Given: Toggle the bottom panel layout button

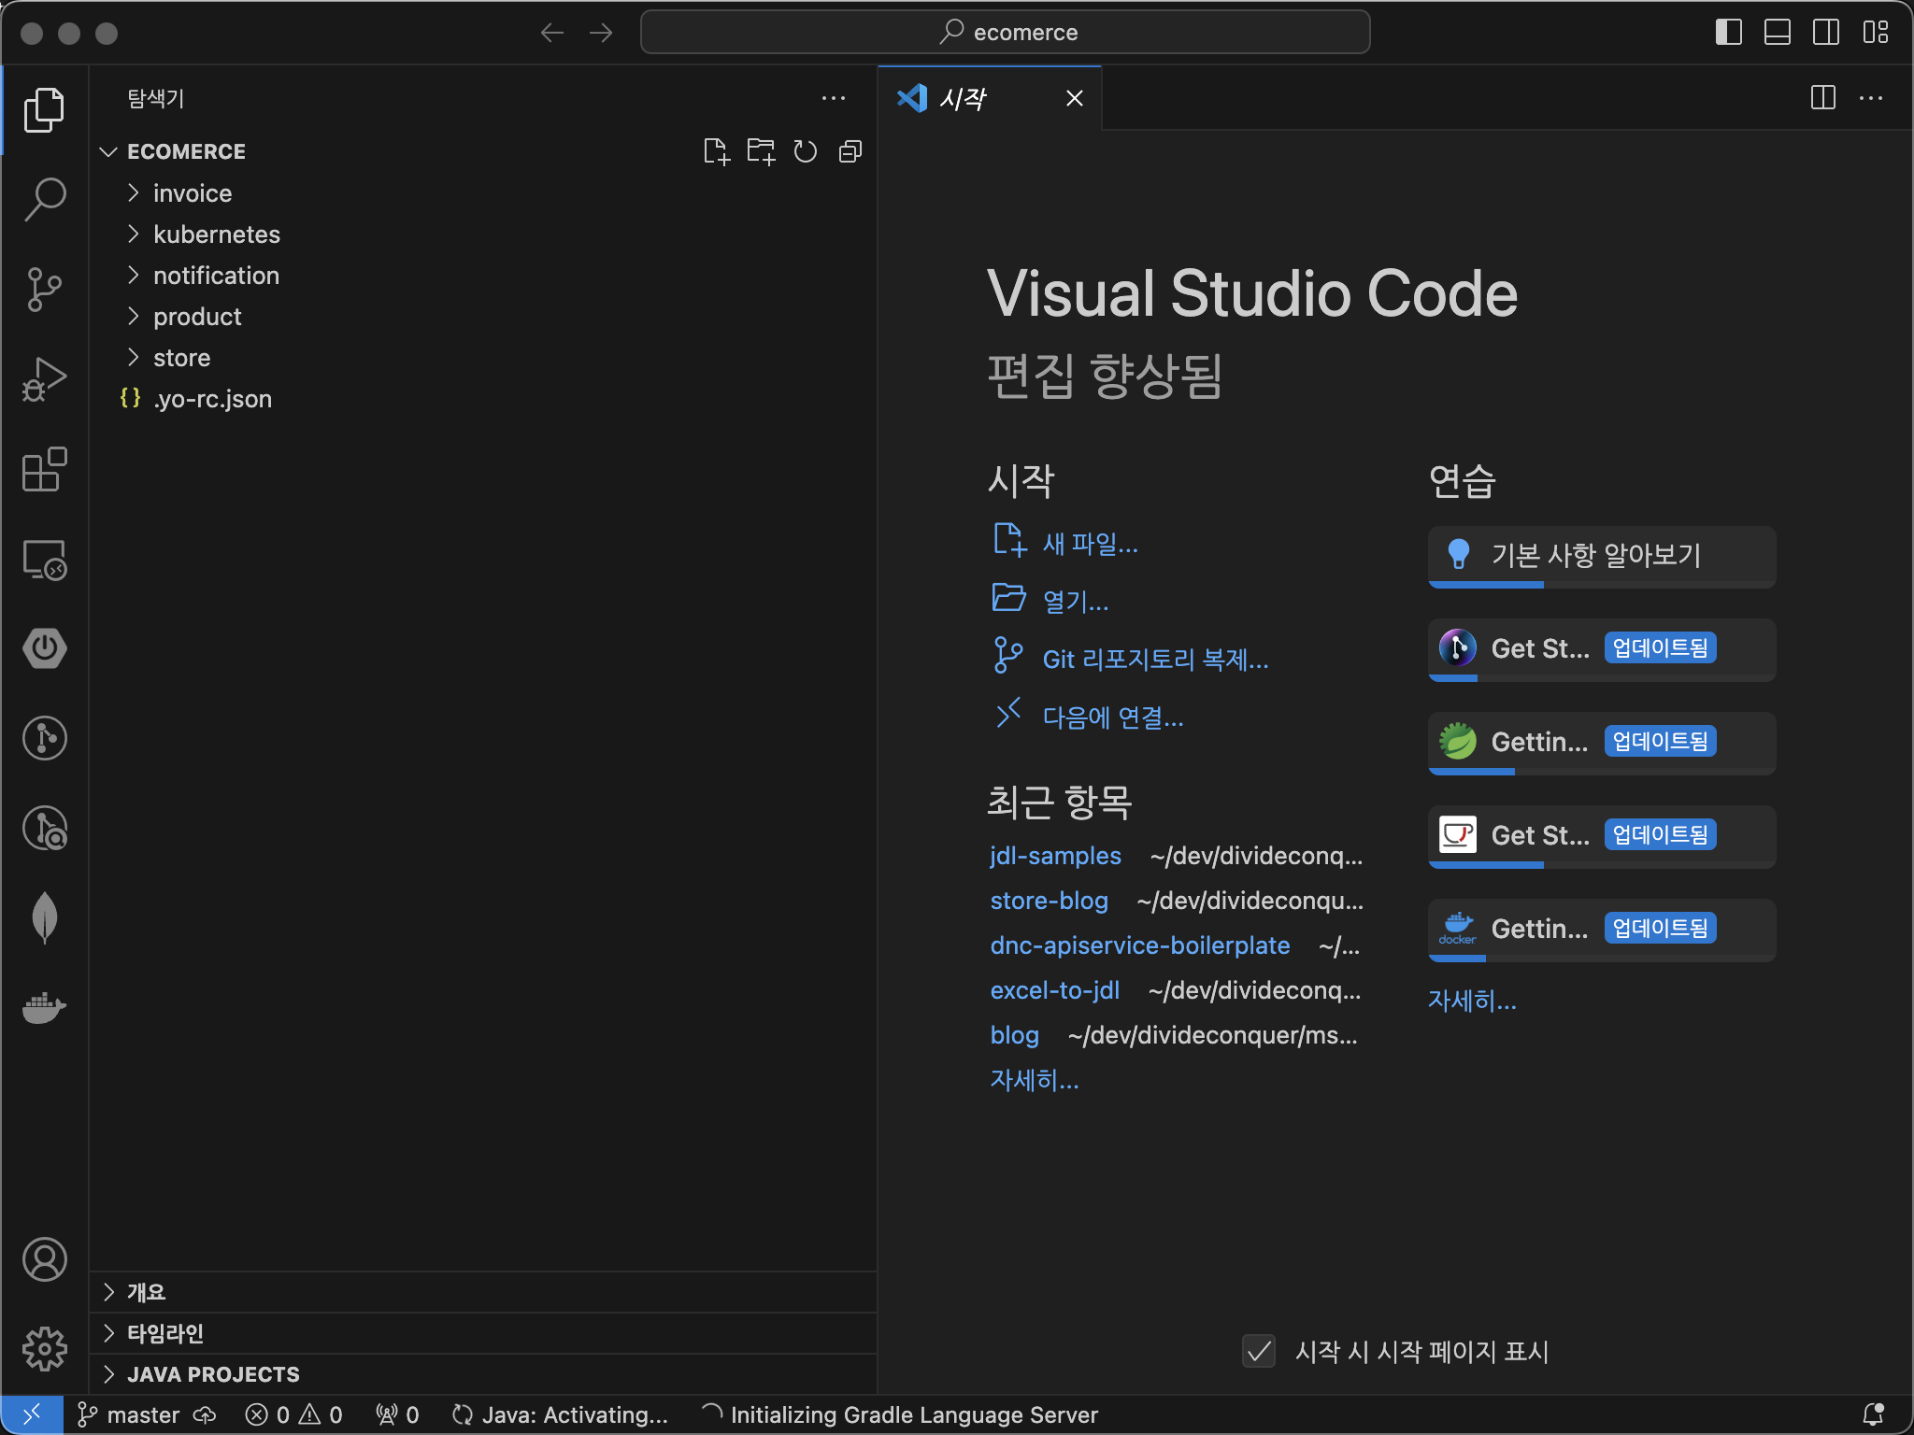Looking at the screenshot, I should coord(1777,33).
